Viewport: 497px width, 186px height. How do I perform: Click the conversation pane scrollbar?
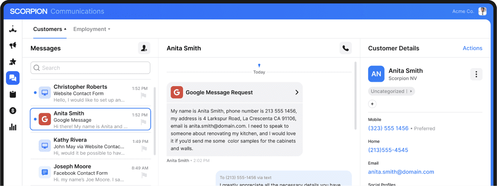tap(356, 95)
